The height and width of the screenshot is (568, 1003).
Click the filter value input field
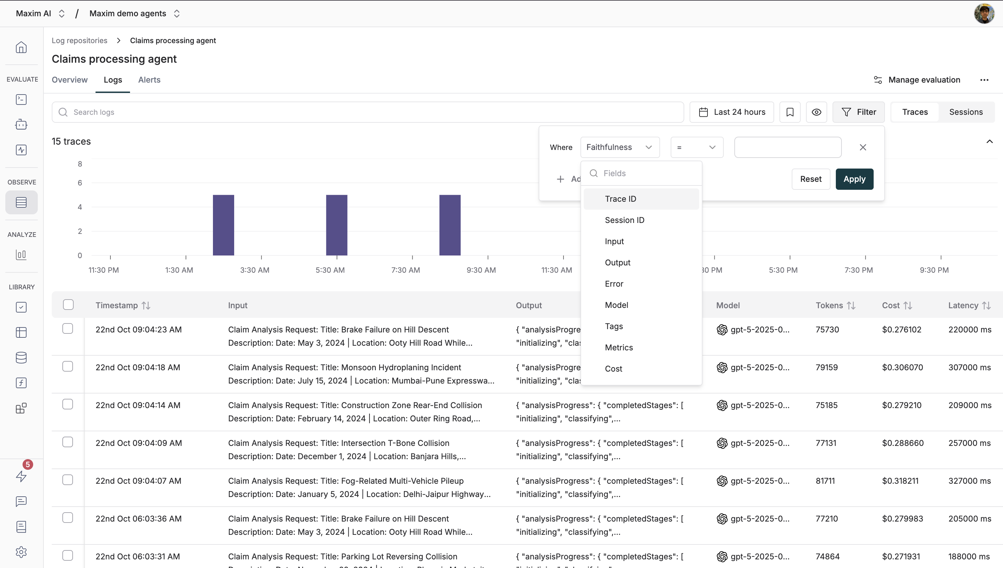[787, 147]
